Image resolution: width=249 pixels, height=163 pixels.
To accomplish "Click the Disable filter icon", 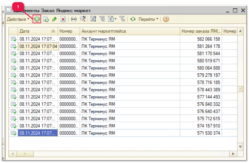I will (122, 19).
